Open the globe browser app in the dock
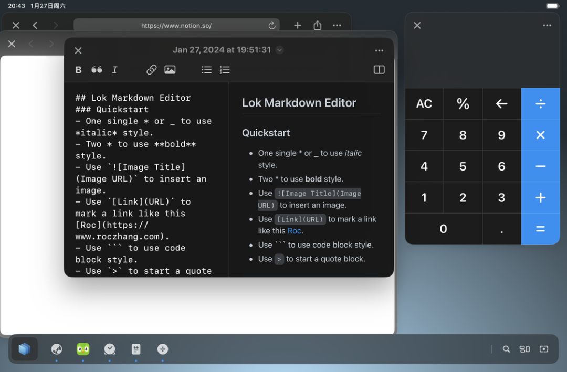The image size is (567, 372). pos(56,349)
